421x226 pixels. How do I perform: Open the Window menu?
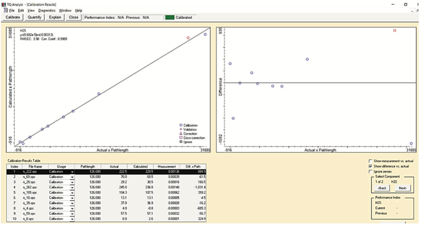pos(65,10)
